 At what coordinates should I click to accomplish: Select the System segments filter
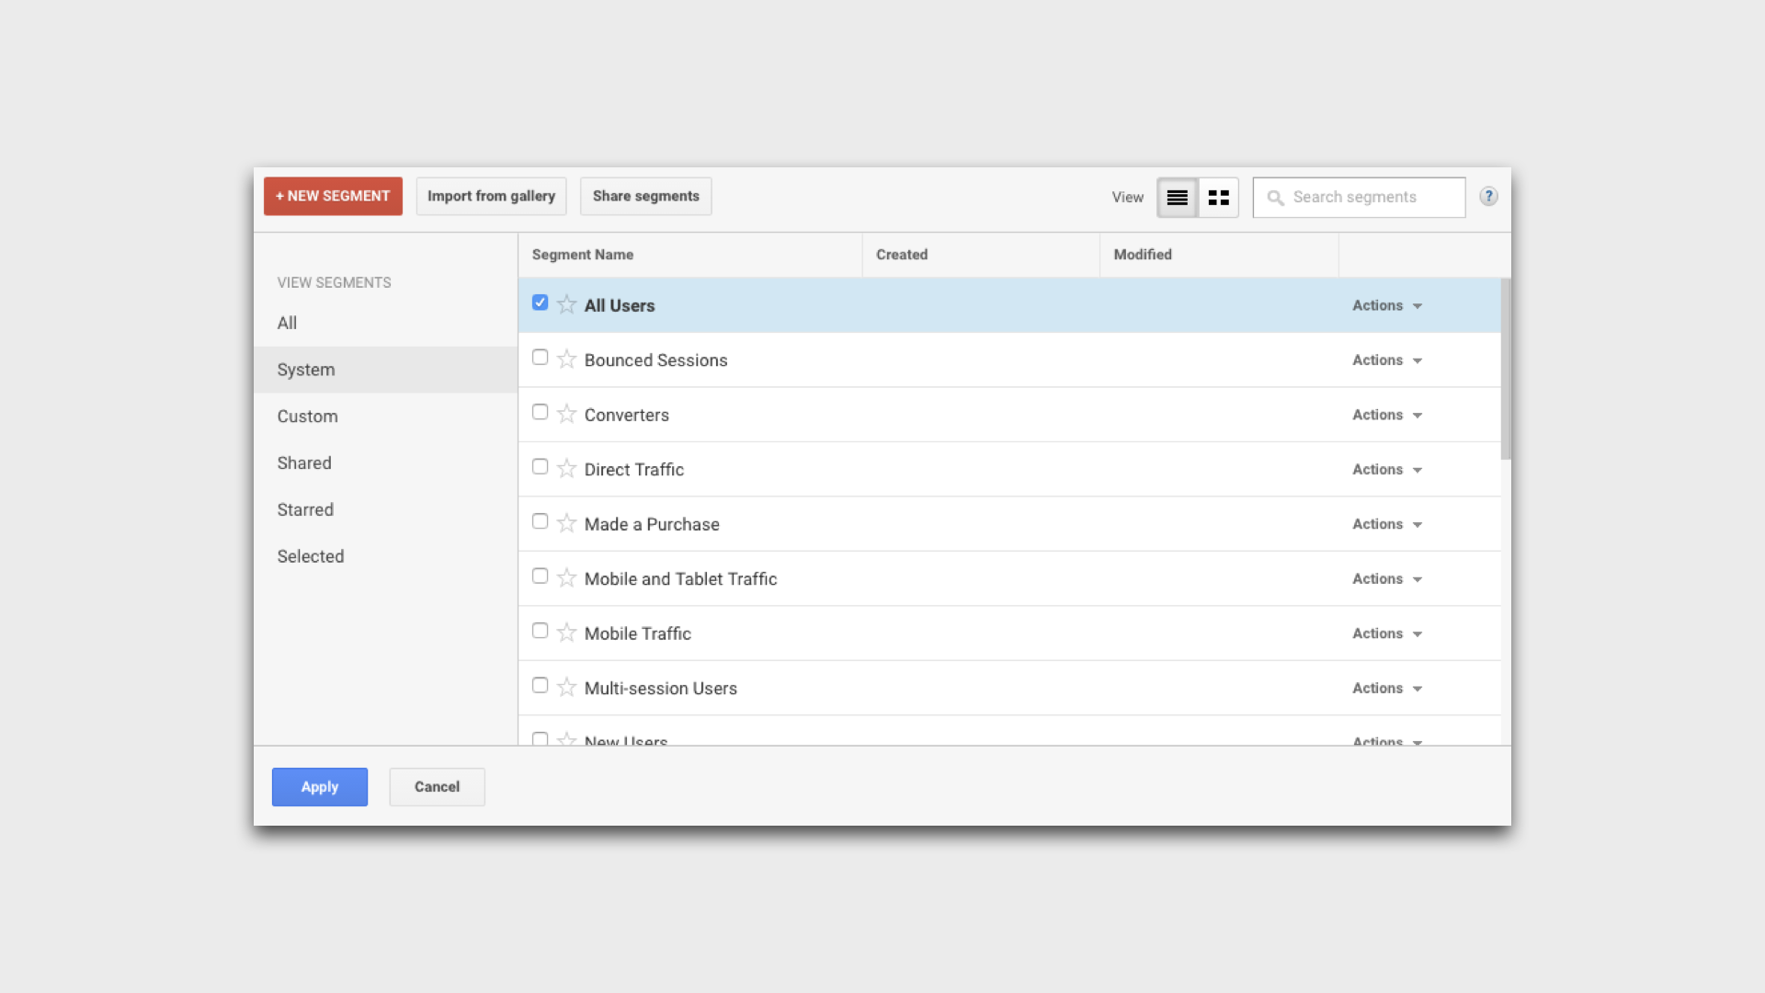click(x=306, y=370)
